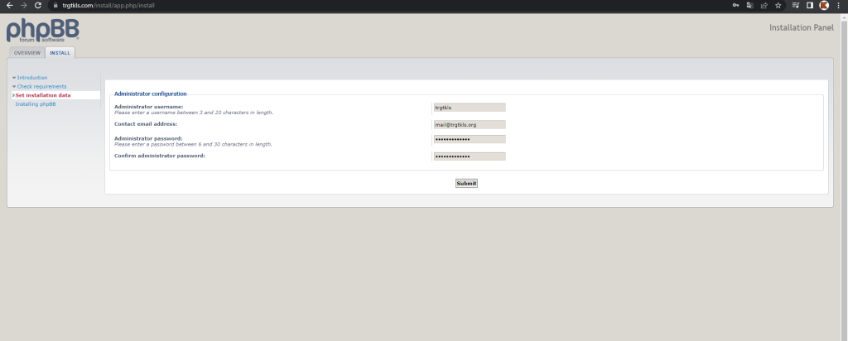This screenshot has height=341, width=848.
Task: Reload the page with the refresh icon
Action: click(38, 5)
